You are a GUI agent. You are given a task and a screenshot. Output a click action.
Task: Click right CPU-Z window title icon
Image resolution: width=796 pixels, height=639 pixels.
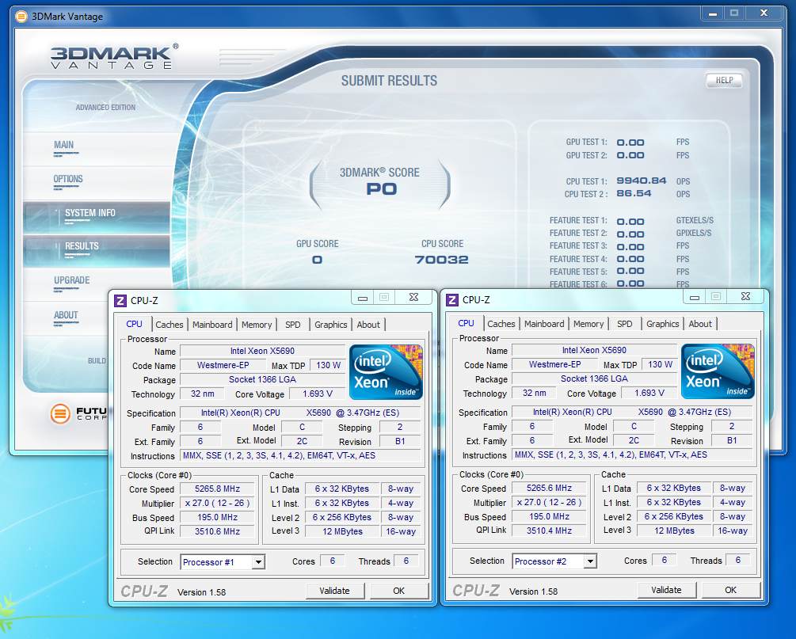pyautogui.click(x=451, y=300)
